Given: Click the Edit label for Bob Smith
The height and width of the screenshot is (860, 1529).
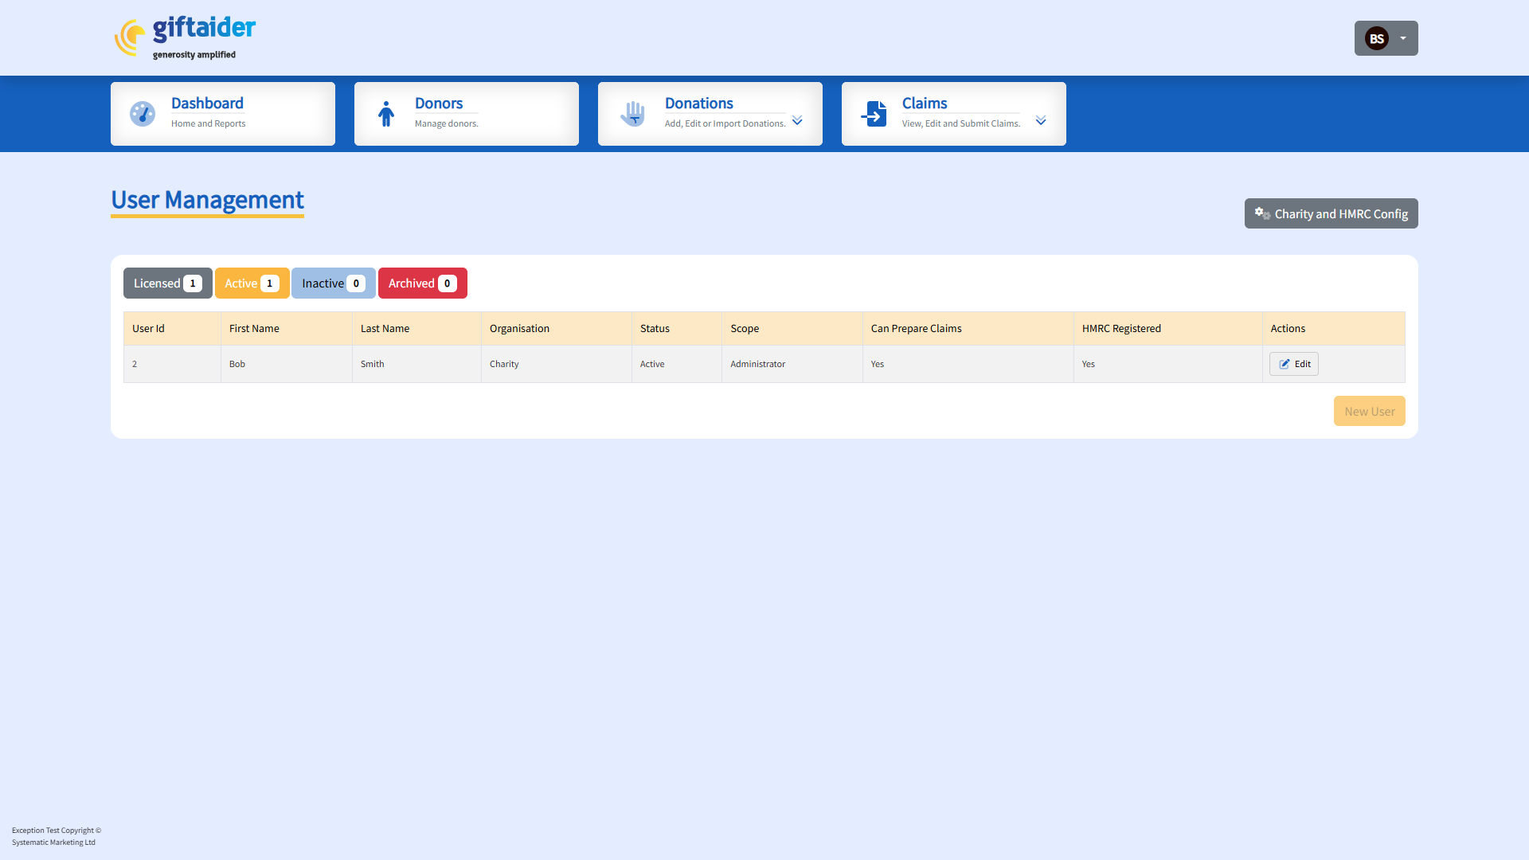Looking at the screenshot, I should pyautogui.click(x=1303, y=364).
